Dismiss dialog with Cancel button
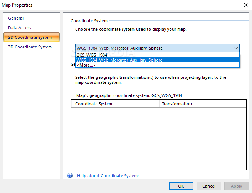Viewport: 252px width, 193px height. 208,186
